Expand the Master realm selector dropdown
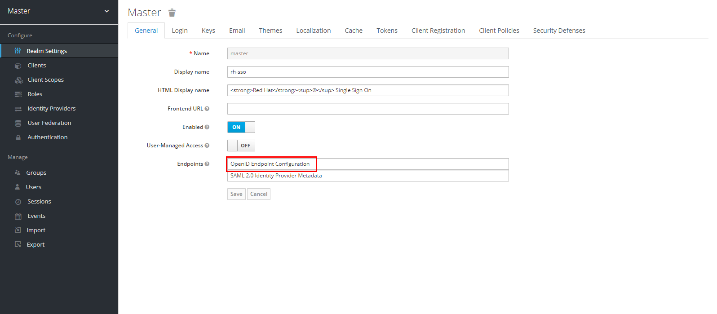The width and height of the screenshot is (717, 314). pos(106,11)
